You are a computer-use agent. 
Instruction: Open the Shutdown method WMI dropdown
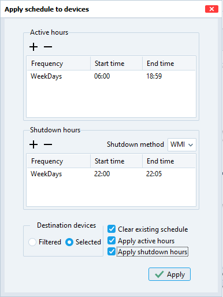[x=182, y=144]
